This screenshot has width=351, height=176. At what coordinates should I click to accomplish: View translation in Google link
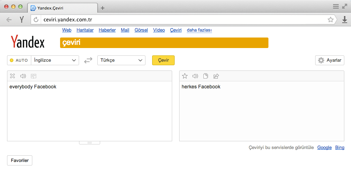tap(324, 147)
